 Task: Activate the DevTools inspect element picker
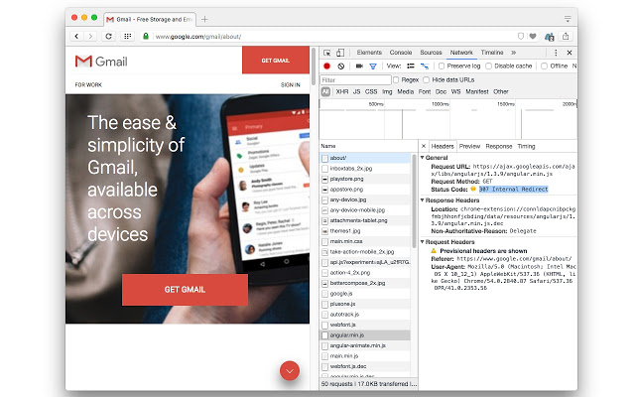coord(326,53)
